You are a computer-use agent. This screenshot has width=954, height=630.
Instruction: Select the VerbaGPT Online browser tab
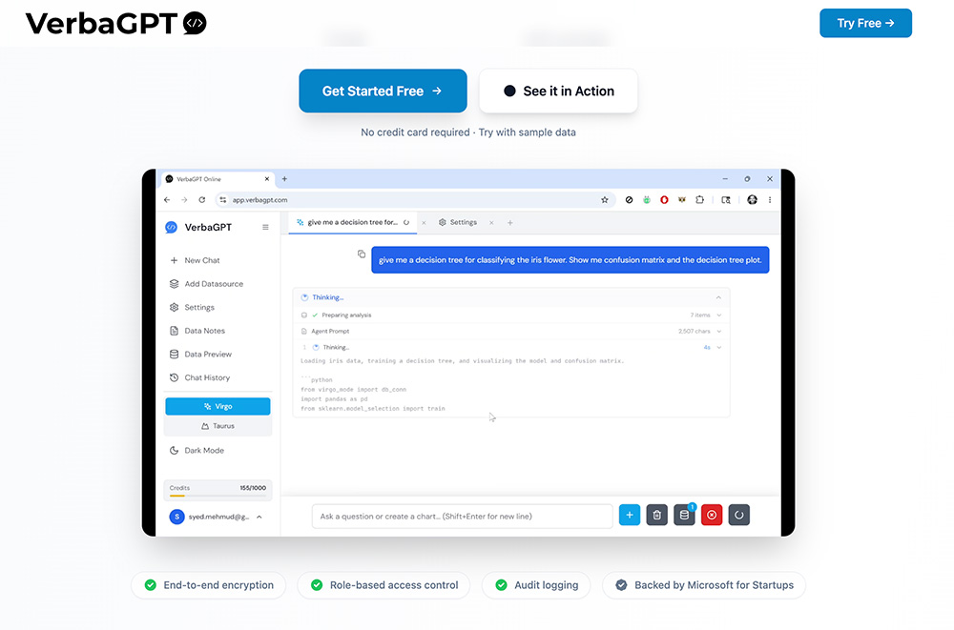(218, 179)
